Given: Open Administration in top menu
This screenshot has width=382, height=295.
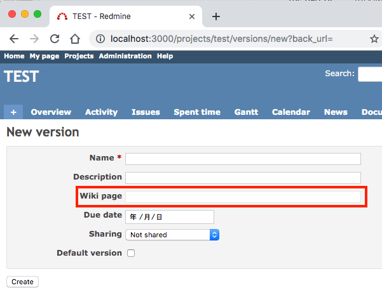Looking at the screenshot, I should pyautogui.click(x=125, y=56).
